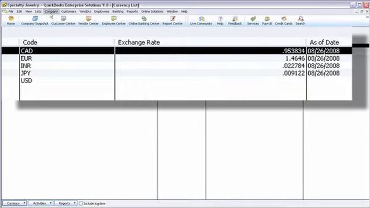Select the JPY currency row
The width and height of the screenshot is (370, 208).
[176, 73]
